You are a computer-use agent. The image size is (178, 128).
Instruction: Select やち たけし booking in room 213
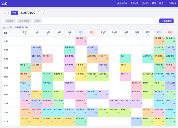pyautogui.click(x=48, y=59)
